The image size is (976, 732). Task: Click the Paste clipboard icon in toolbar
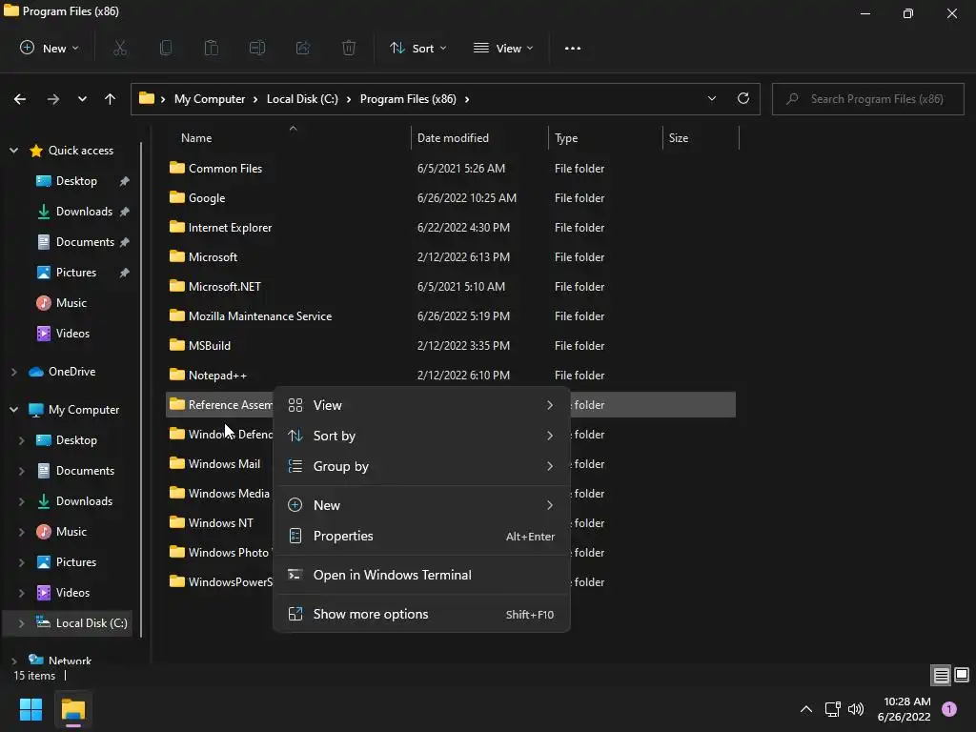(x=212, y=48)
